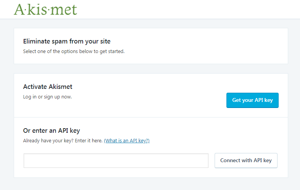300x190 pixels.
Task: Click the Already have your key? text
Action: coord(47,141)
